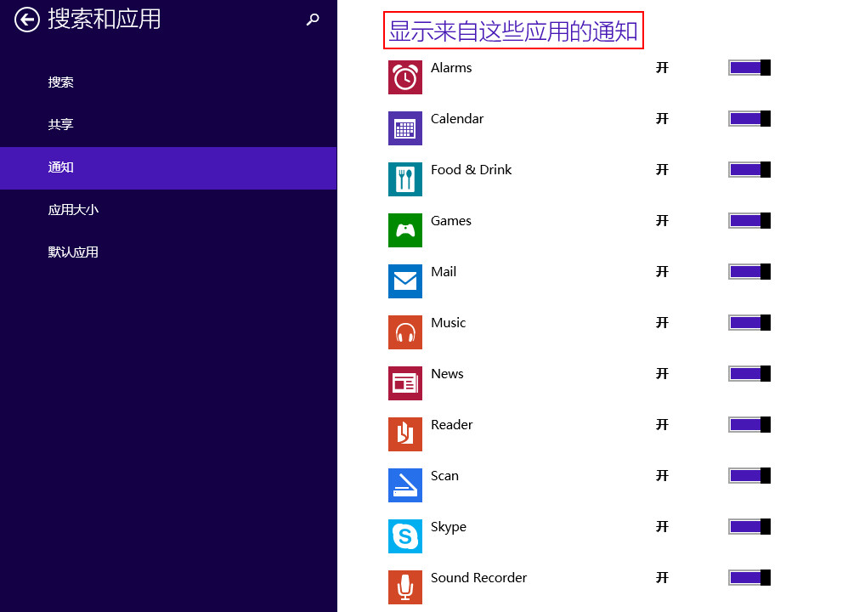Click the Sound Recorder label

(479, 578)
